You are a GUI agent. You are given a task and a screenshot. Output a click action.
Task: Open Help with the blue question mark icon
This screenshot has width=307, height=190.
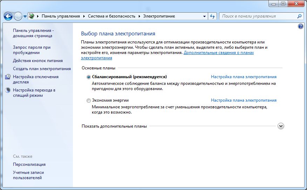click(300, 26)
